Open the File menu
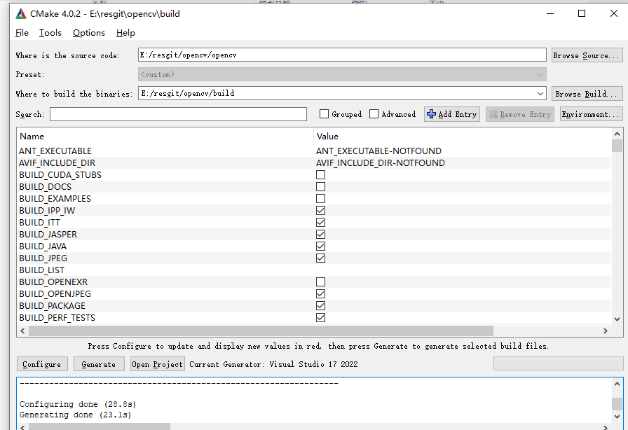The height and width of the screenshot is (430, 628). 22,33
